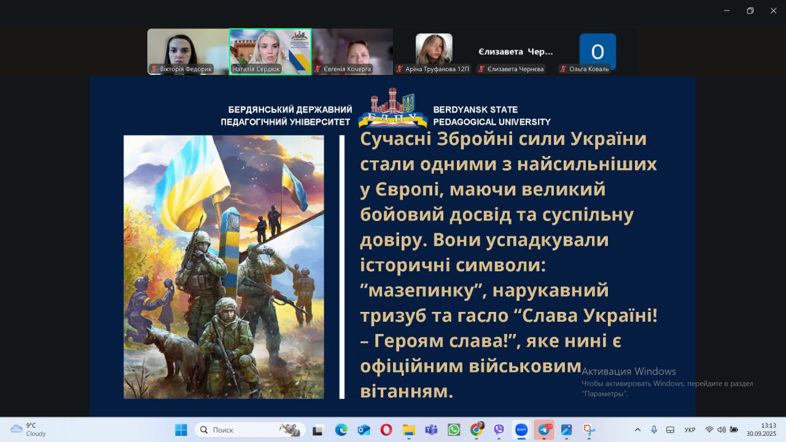This screenshot has height=442, width=786.
Task: Launch Viber from the taskbar
Action: click(x=499, y=430)
